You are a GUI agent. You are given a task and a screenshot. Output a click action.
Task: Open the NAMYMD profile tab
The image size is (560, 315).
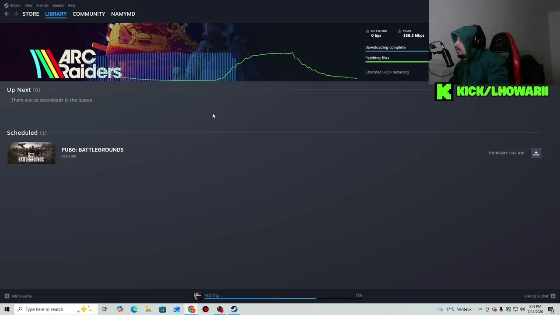tap(123, 14)
